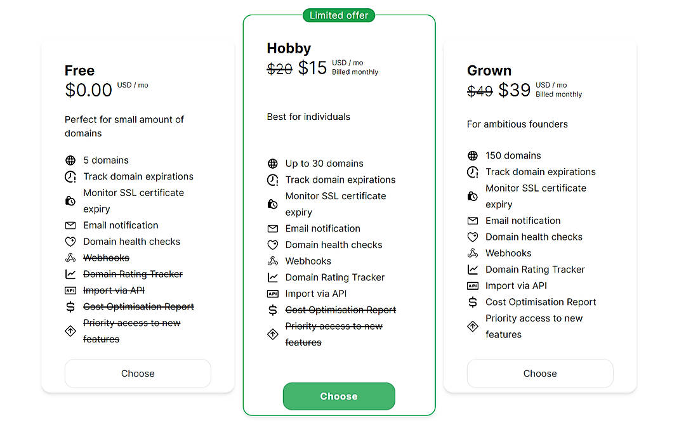Select the clock icon for Track domain expirations
This screenshot has width=679, height=437.
pos(70,176)
